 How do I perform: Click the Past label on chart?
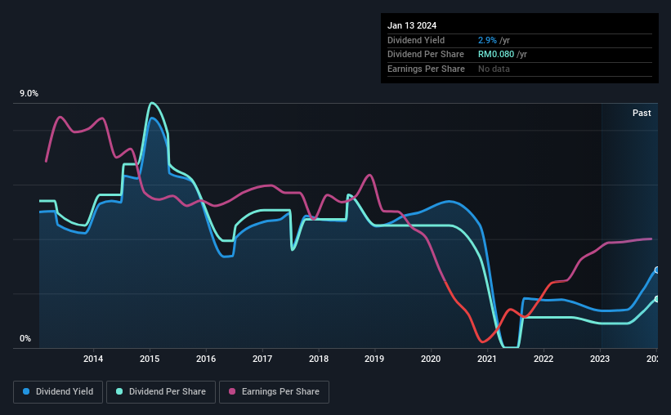(642, 113)
